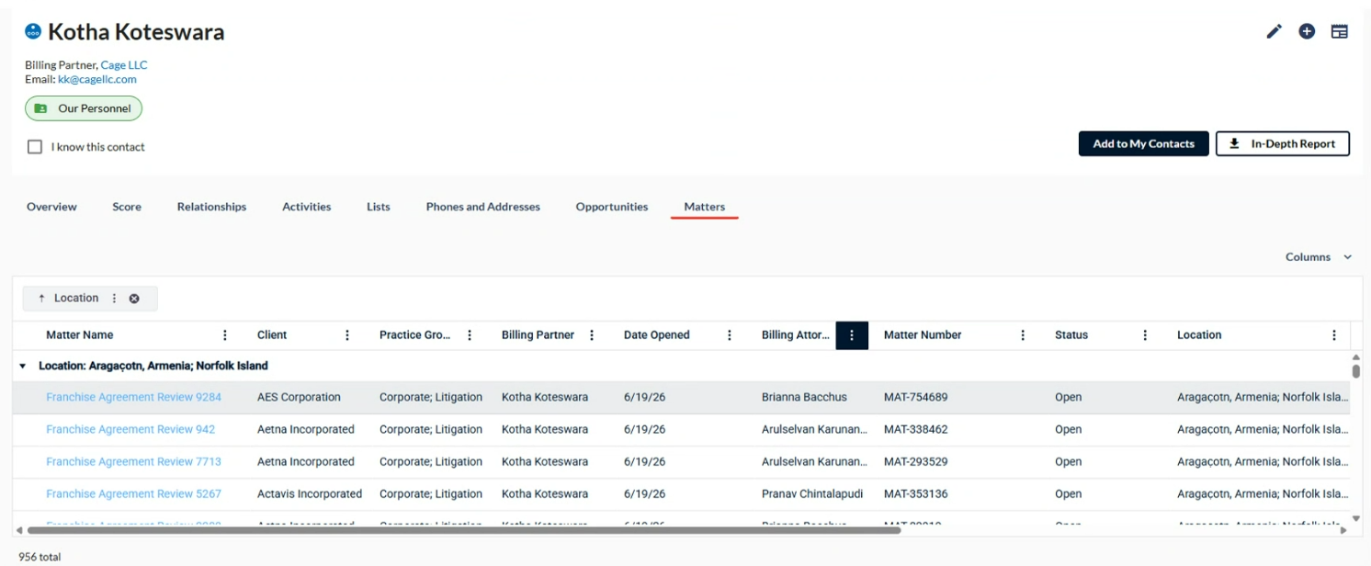Viewport: 1371px width, 566px height.
Task: Open Franchise Agreement Review 5267
Action: pos(133,494)
